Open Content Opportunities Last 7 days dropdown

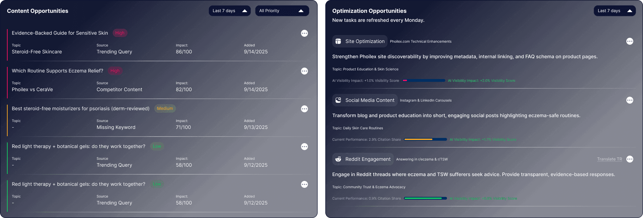click(230, 11)
